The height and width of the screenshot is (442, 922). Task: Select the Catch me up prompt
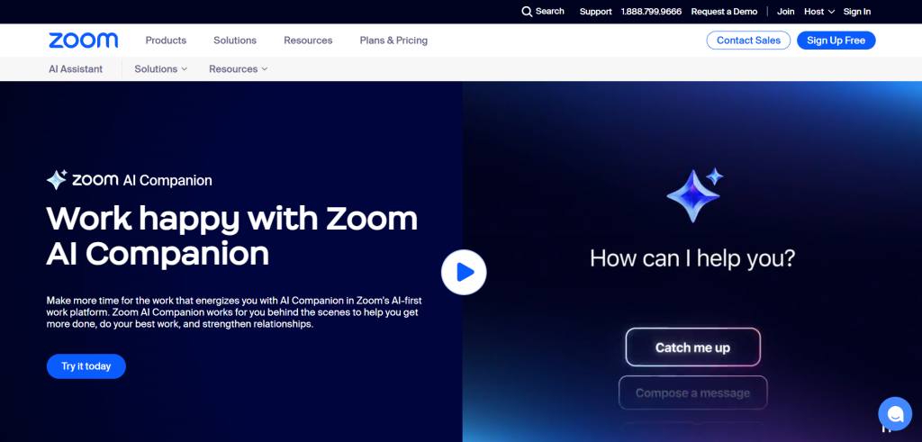(x=692, y=347)
